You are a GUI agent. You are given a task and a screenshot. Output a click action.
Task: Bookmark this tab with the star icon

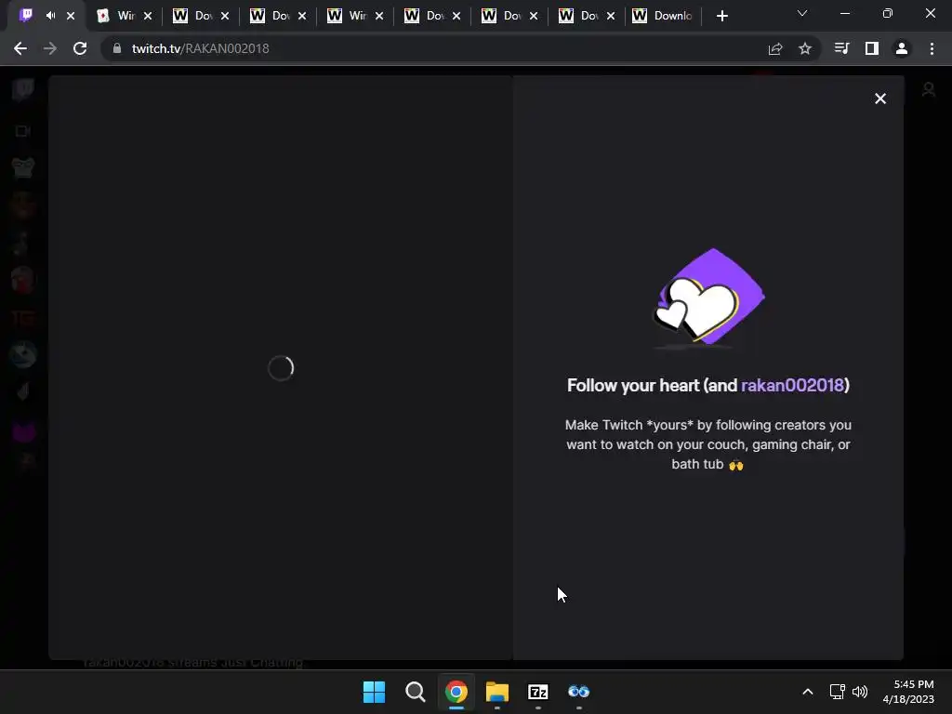804,48
